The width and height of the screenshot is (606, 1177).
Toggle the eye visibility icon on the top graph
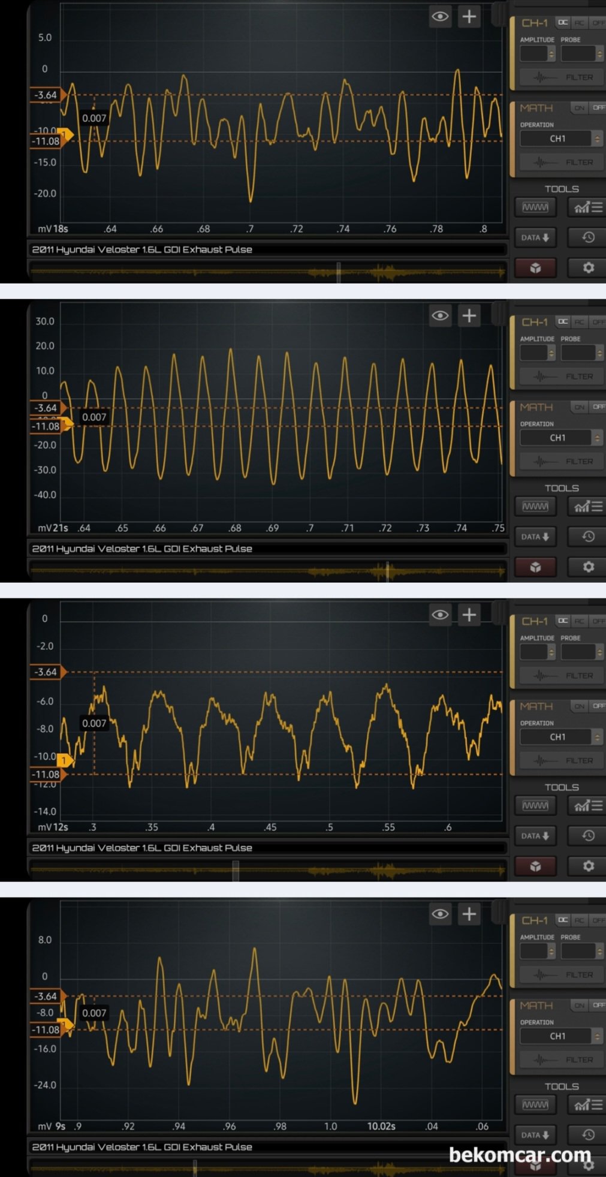pos(440,17)
